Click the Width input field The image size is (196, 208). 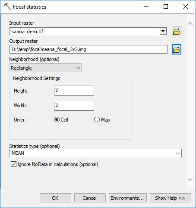point(74,106)
